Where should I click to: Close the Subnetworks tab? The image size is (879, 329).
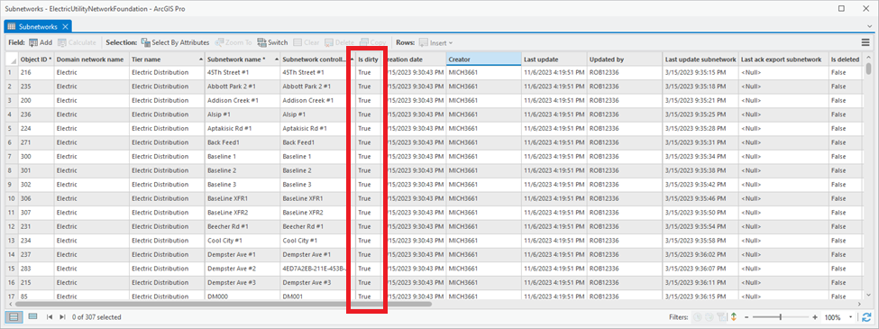65,26
